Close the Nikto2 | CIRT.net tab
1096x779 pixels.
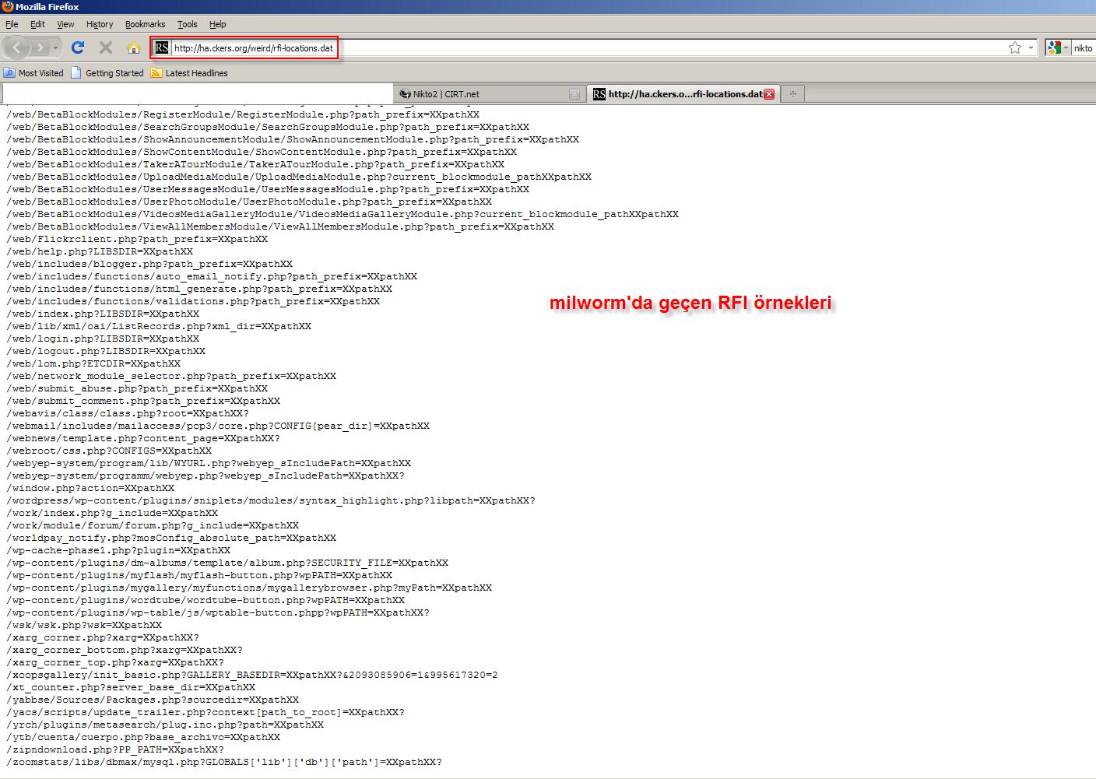pyautogui.click(x=574, y=94)
